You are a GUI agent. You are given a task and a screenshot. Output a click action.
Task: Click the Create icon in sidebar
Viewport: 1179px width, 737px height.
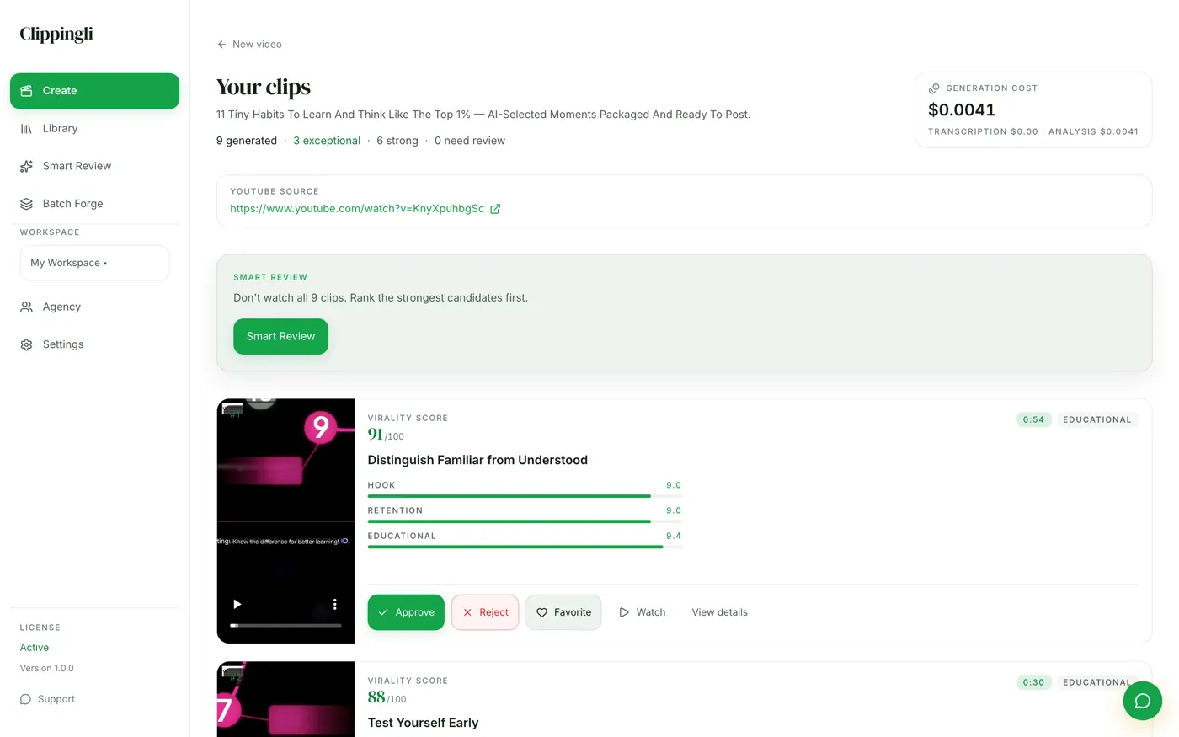(26, 91)
